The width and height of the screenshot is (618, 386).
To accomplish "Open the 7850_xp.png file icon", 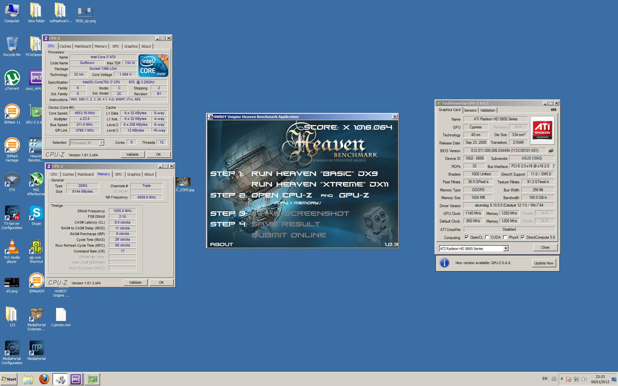I will point(85,14).
